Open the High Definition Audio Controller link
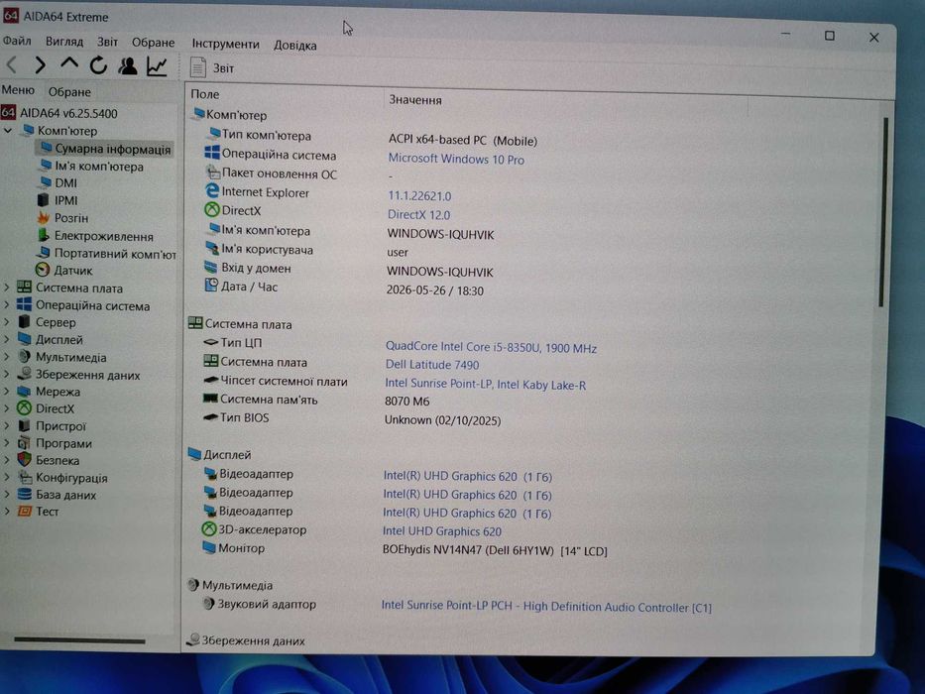 coord(546,606)
